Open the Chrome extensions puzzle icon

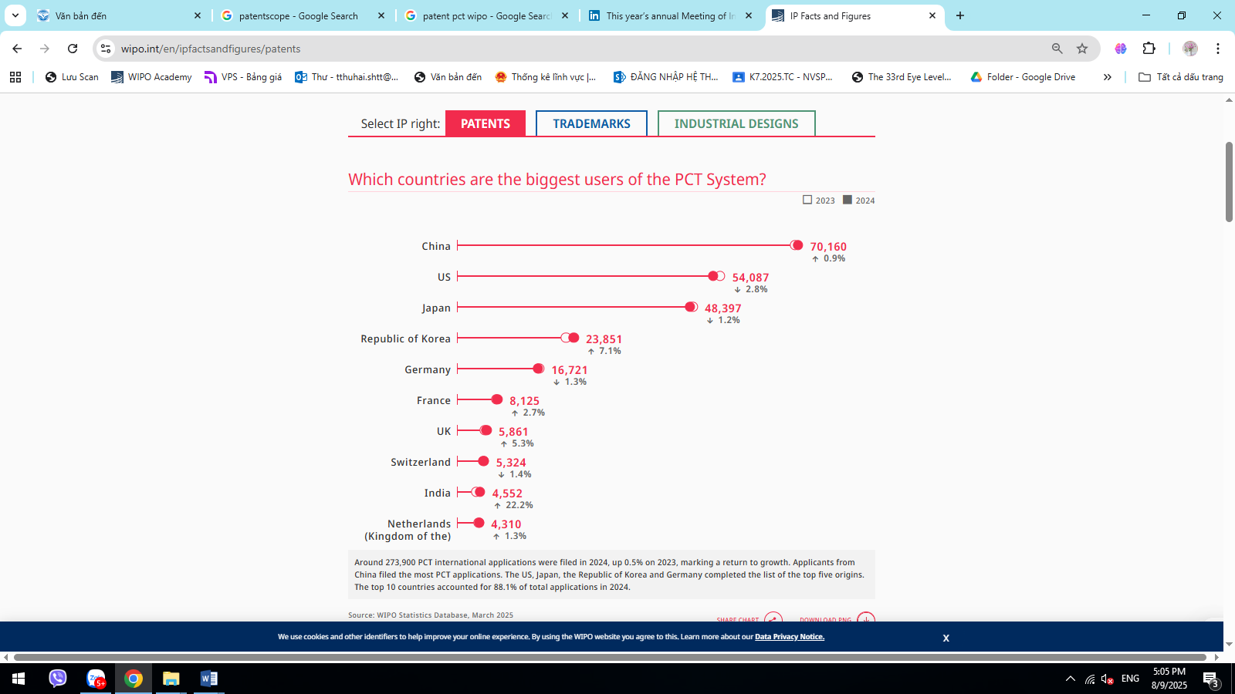click(1149, 49)
